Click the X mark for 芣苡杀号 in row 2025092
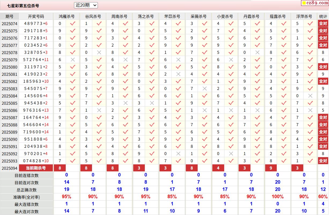Viewport: 329px width, 215px height. (178, 154)
